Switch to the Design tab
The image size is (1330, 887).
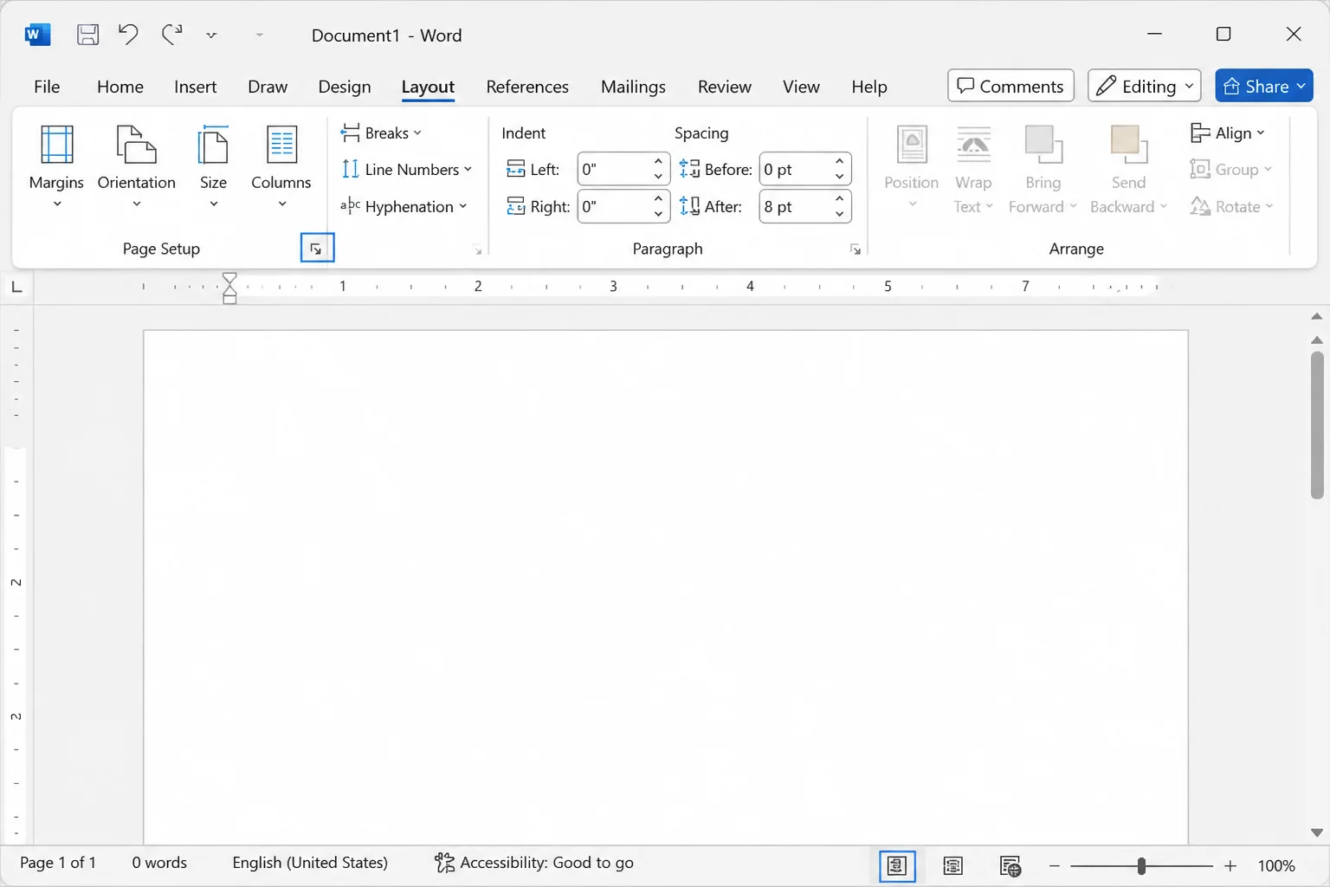pyautogui.click(x=345, y=87)
